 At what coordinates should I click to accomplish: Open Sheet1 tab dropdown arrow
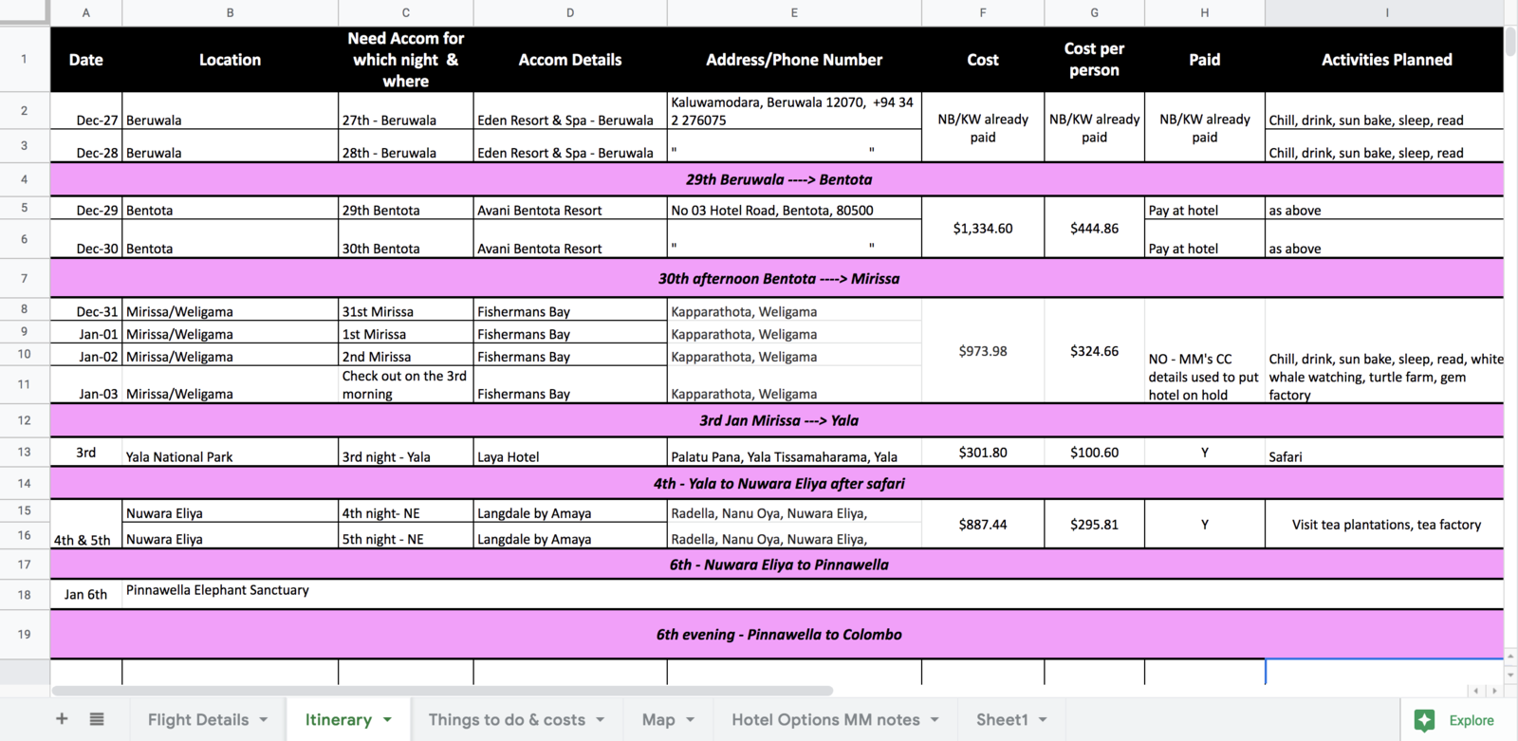pos(1043,720)
